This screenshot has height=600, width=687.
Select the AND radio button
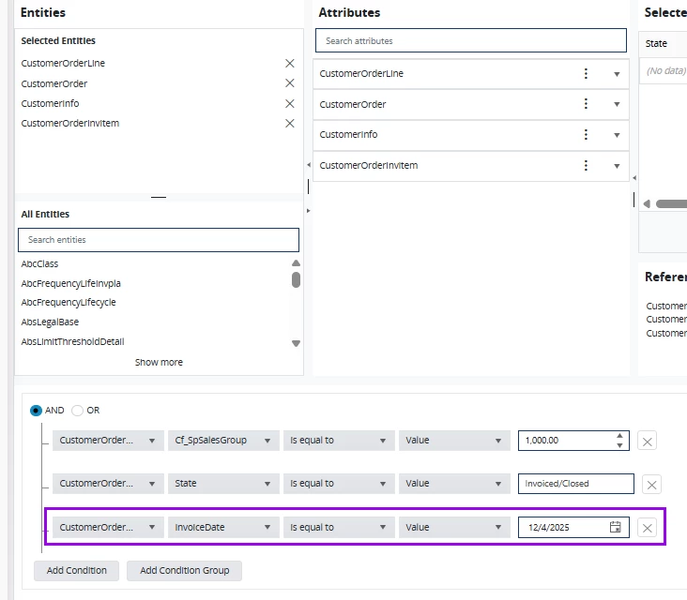37,411
